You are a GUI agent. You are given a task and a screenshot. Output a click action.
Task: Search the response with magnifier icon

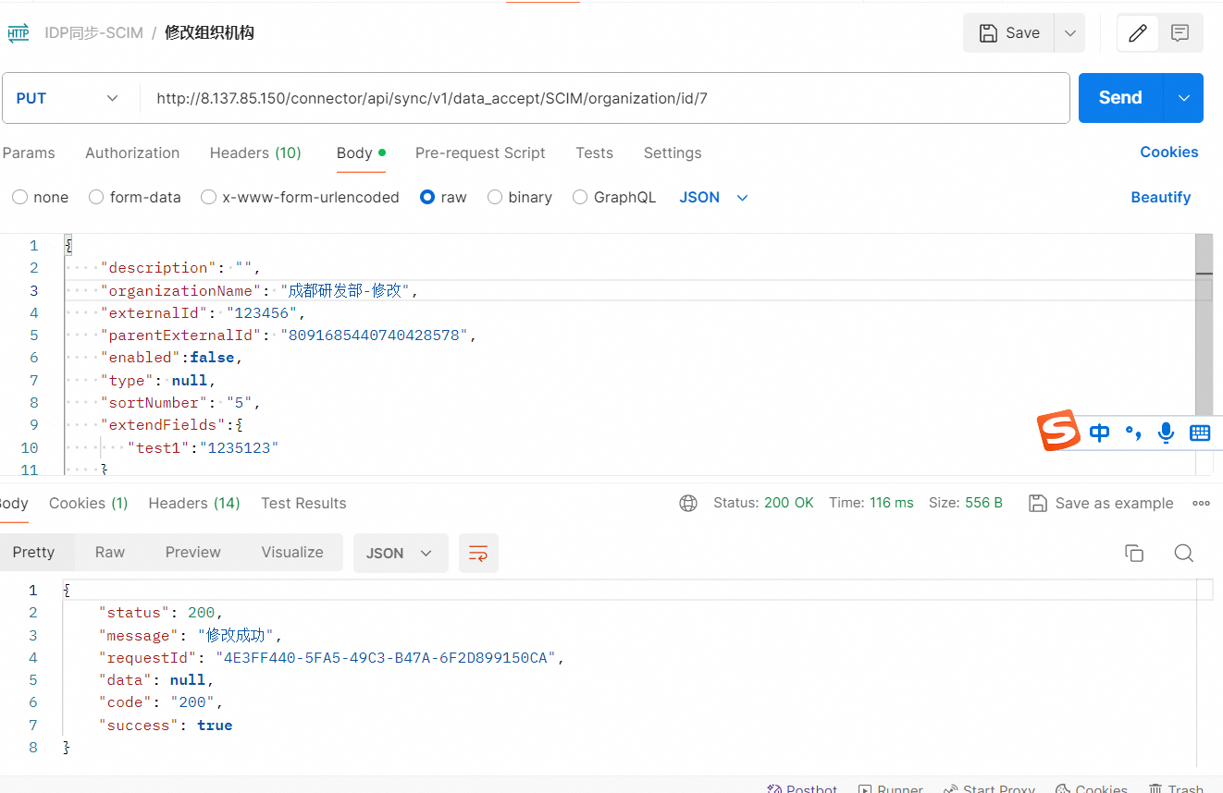coord(1183,553)
